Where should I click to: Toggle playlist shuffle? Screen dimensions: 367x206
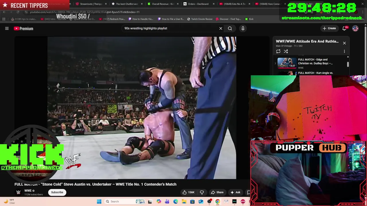[x=286, y=51]
